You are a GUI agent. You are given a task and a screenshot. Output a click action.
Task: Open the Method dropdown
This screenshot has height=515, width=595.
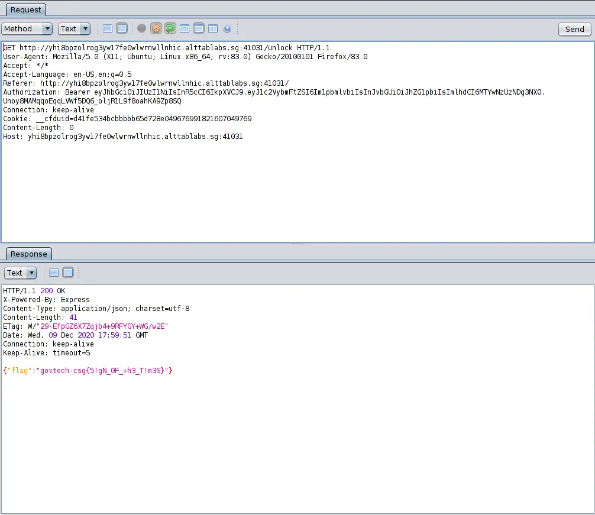click(27, 28)
